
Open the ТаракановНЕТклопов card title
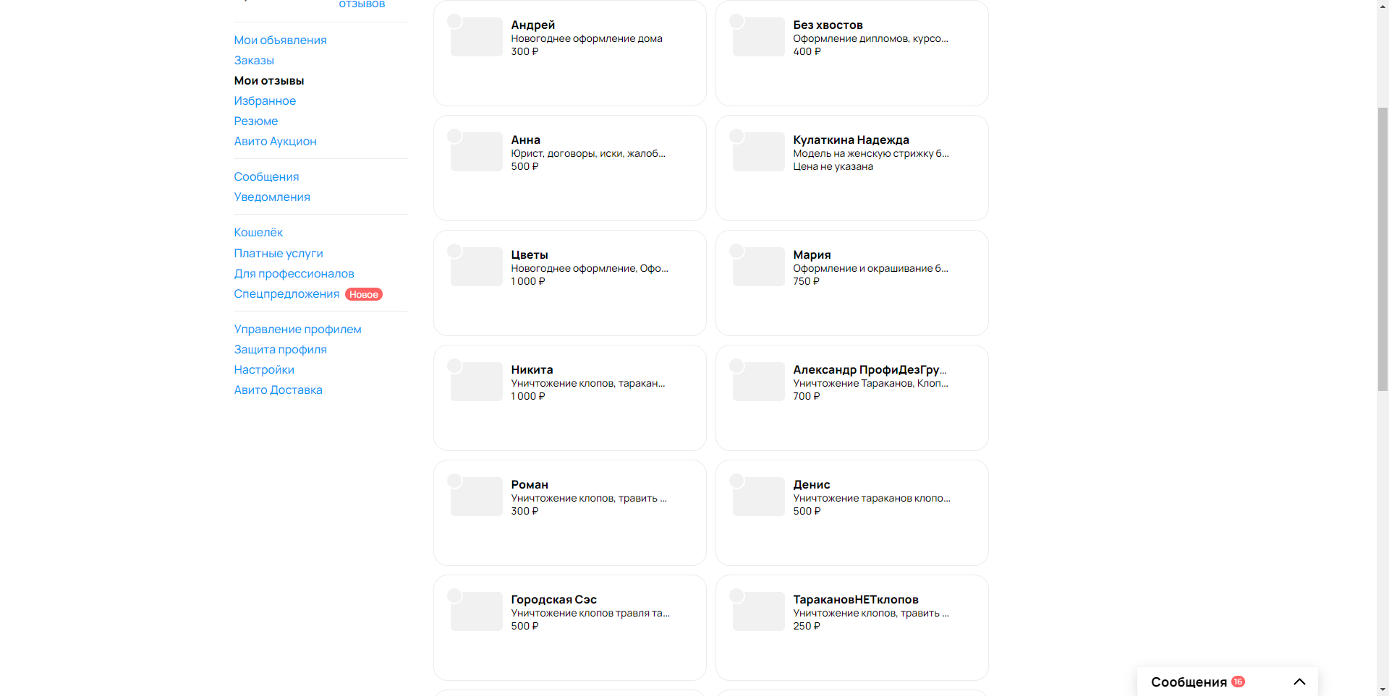coord(856,599)
